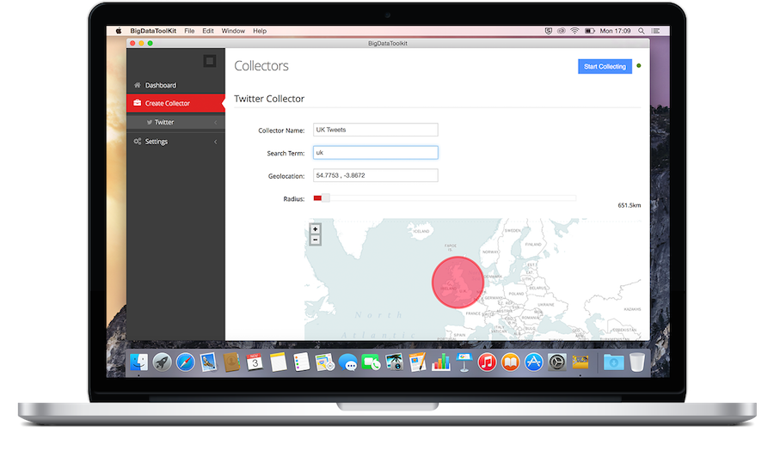Click the Geolocation input field
Image resolution: width=774 pixels, height=456 pixels.
tap(375, 175)
